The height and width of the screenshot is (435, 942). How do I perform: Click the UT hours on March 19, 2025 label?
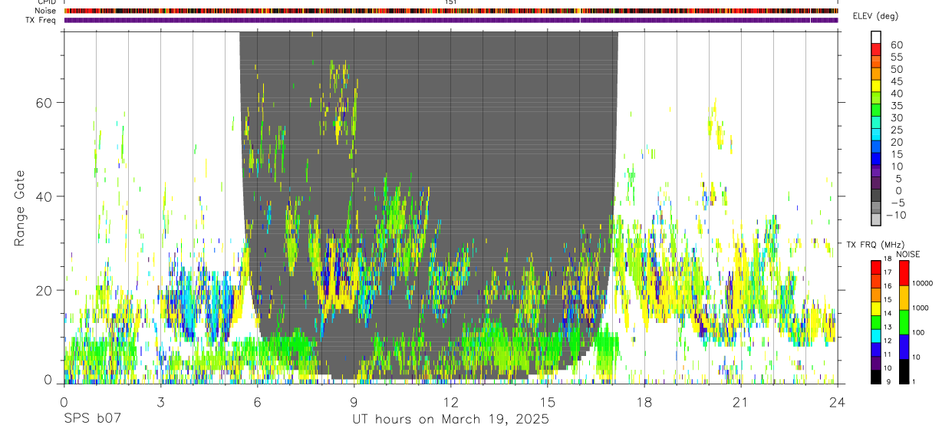(450, 420)
